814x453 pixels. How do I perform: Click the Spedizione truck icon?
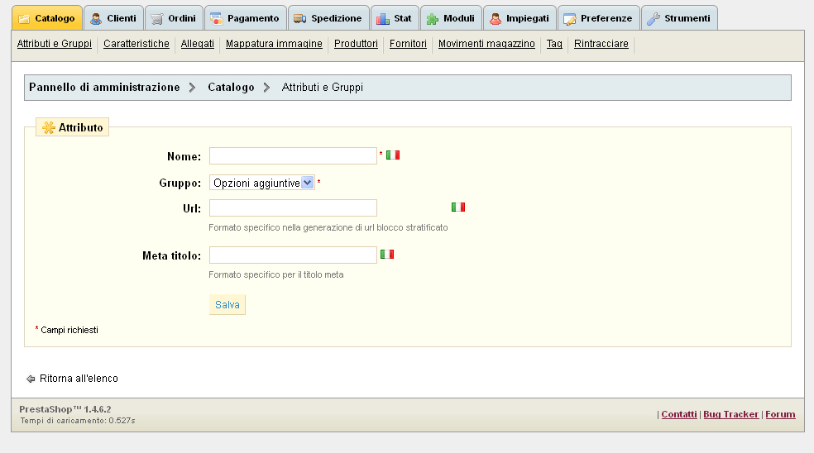tap(300, 19)
